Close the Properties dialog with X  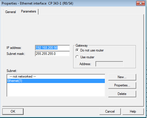pyautogui.click(x=140, y=3)
